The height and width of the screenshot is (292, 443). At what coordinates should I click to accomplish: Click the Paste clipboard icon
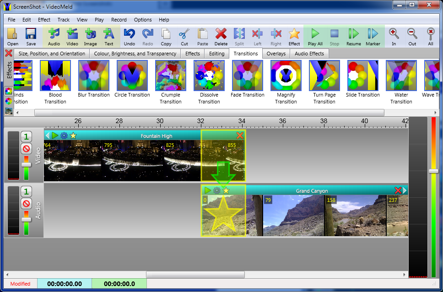(x=203, y=37)
